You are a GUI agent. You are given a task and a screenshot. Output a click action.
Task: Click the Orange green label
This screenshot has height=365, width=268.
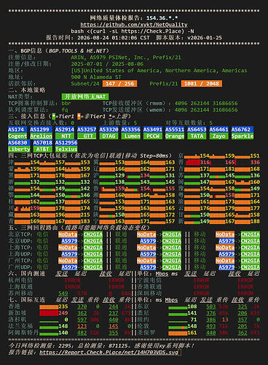click(x=175, y=136)
